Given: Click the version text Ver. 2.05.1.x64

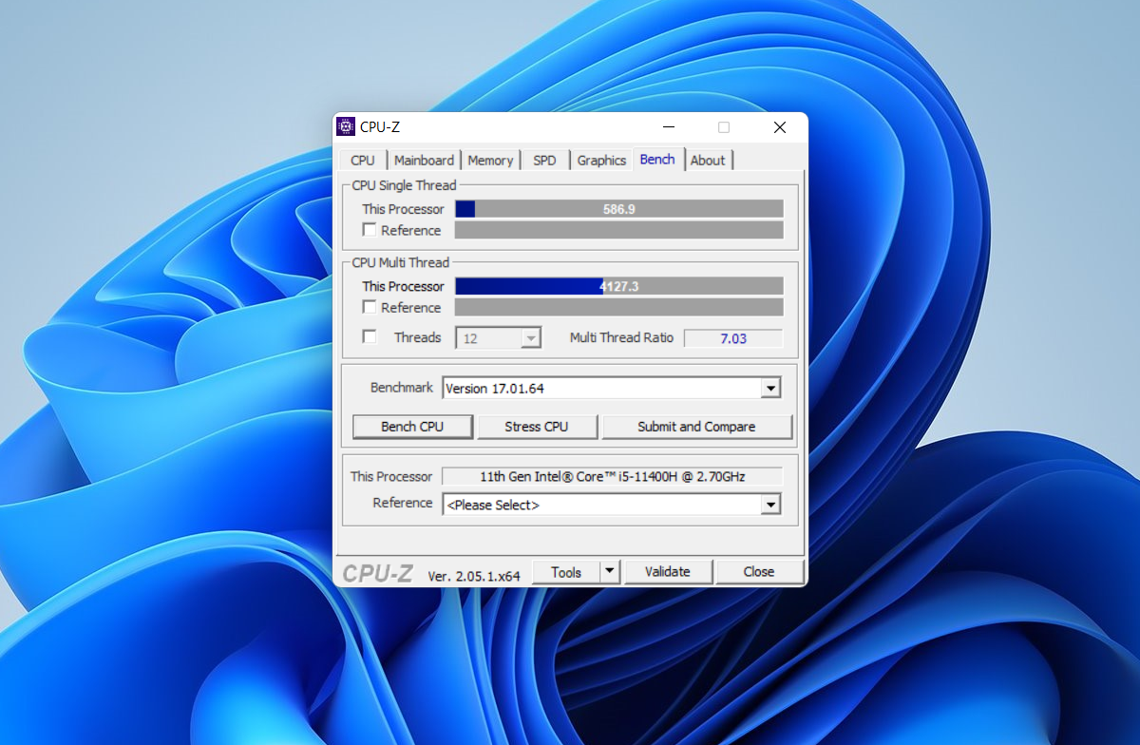Looking at the screenshot, I should pyautogui.click(x=474, y=576).
